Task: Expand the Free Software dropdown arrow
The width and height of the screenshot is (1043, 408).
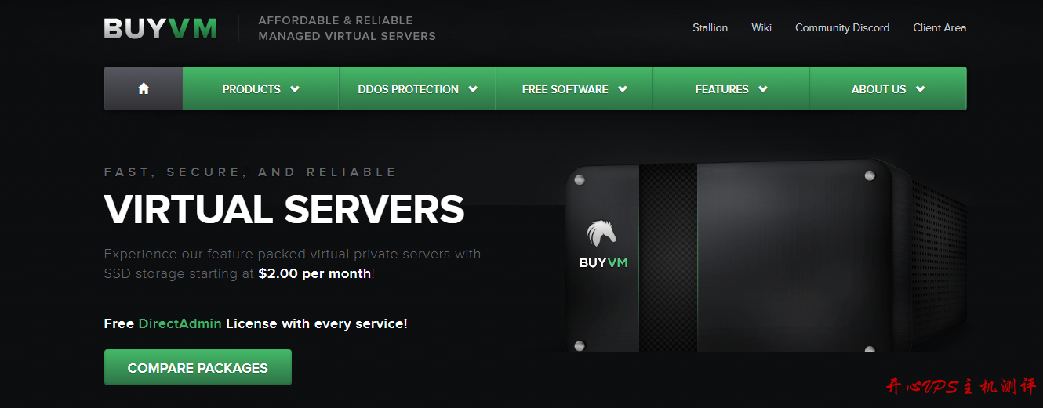Action: click(623, 89)
